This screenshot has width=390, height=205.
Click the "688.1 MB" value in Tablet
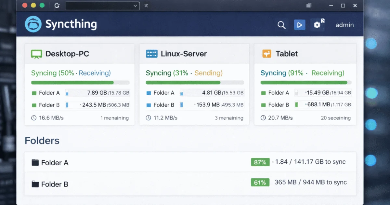click(318, 105)
